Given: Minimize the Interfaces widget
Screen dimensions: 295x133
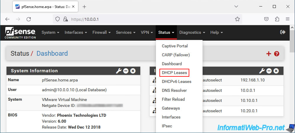Looking at the screenshot, I should [x=269, y=71].
